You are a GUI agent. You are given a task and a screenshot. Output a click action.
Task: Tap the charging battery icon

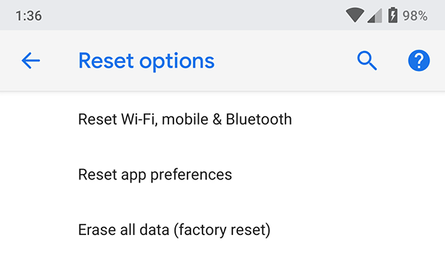[393, 15]
